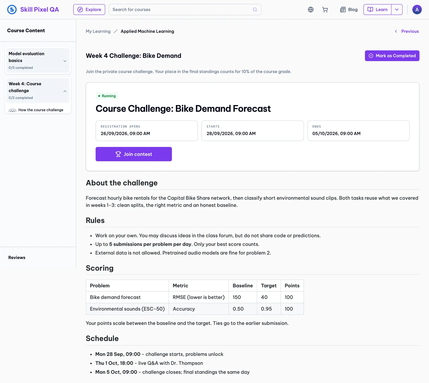429x383 pixels.
Task: Open the user avatar A
Action: pos(417,10)
